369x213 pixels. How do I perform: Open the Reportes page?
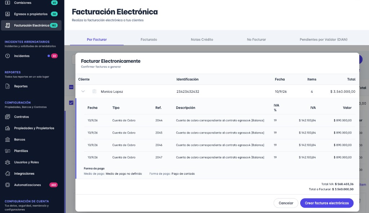pos(31,86)
